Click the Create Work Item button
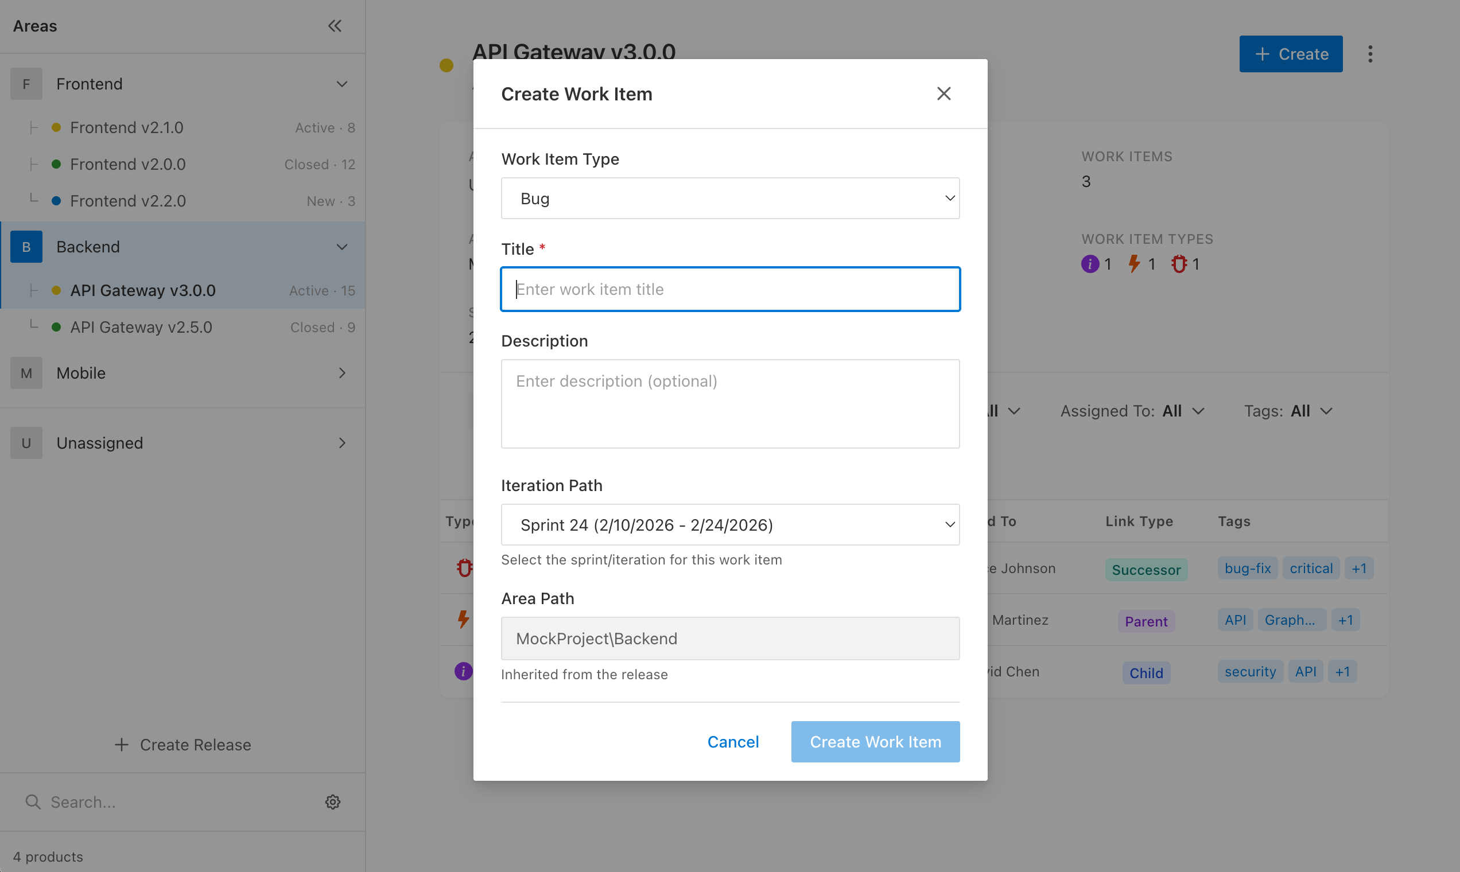The image size is (1460, 872). coord(875,742)
